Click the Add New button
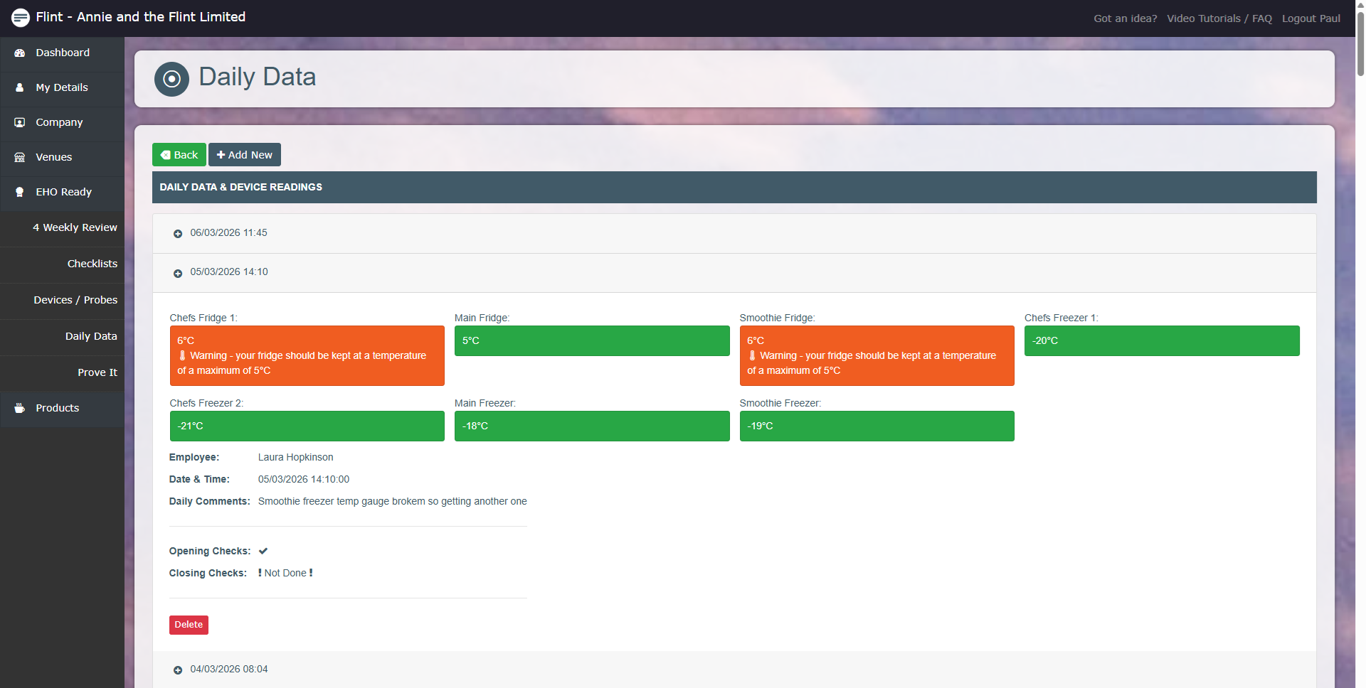The image size is (1366, 688). [244, 155]
